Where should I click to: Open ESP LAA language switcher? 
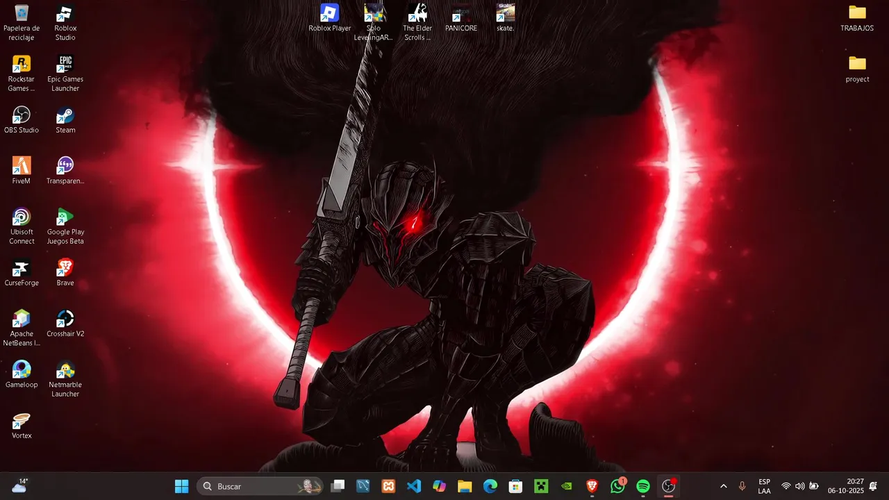click(x=764, y=486)
